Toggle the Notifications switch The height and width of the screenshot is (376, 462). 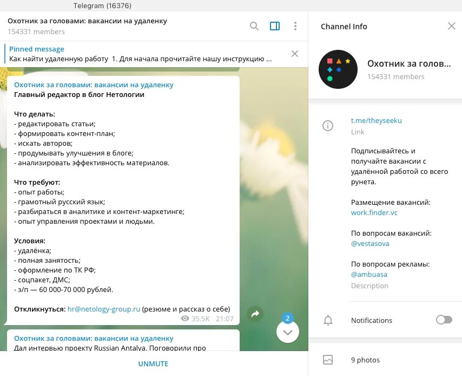[444, 320]
